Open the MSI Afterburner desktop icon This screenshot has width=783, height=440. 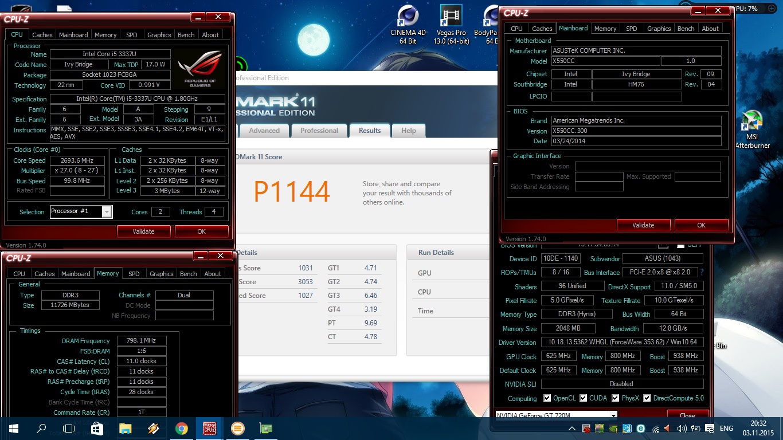(x=751, y=129)
